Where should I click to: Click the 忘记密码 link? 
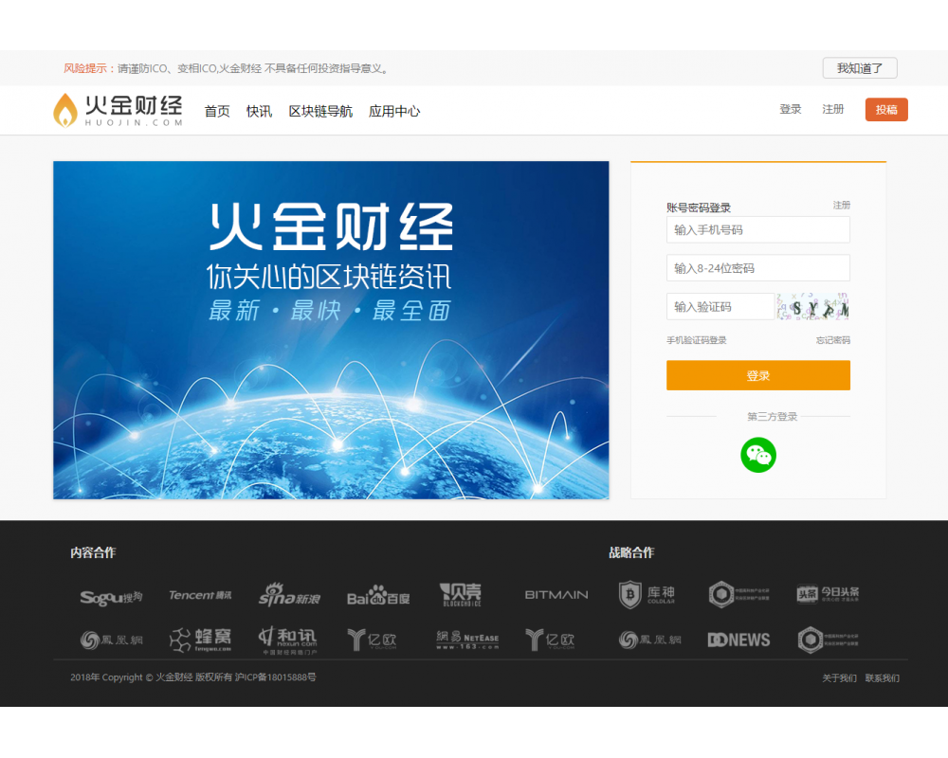833,340
